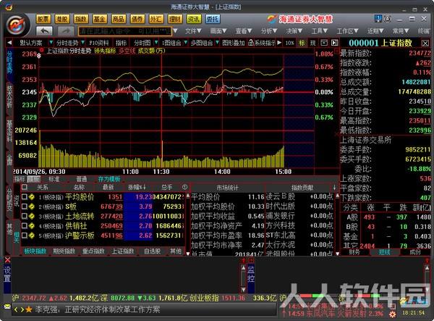Check the box for 供销社 row
The image size is (434, 321).
coord(25,226)
